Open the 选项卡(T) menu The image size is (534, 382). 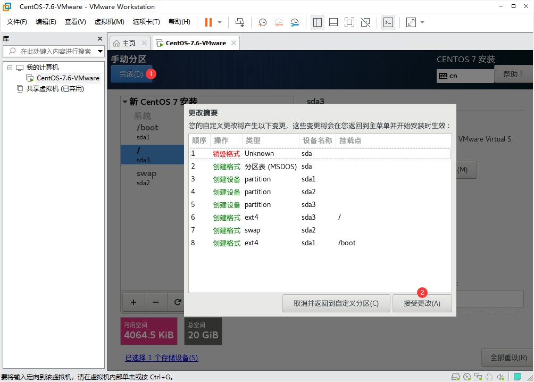pos(146,22)
